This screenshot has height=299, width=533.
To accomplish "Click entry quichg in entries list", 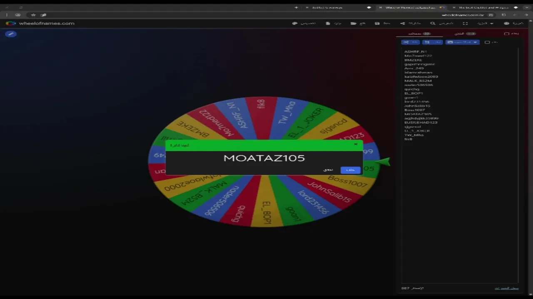I will point(412,89).
